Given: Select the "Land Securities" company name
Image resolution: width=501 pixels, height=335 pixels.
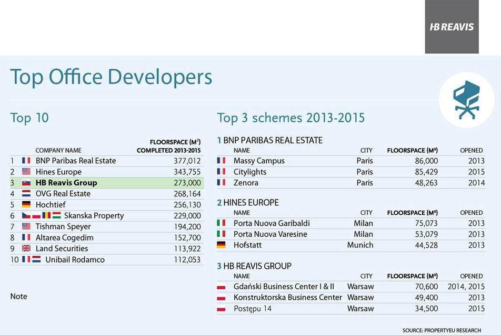Looking at the screenshot, I should tap(62, 248).
